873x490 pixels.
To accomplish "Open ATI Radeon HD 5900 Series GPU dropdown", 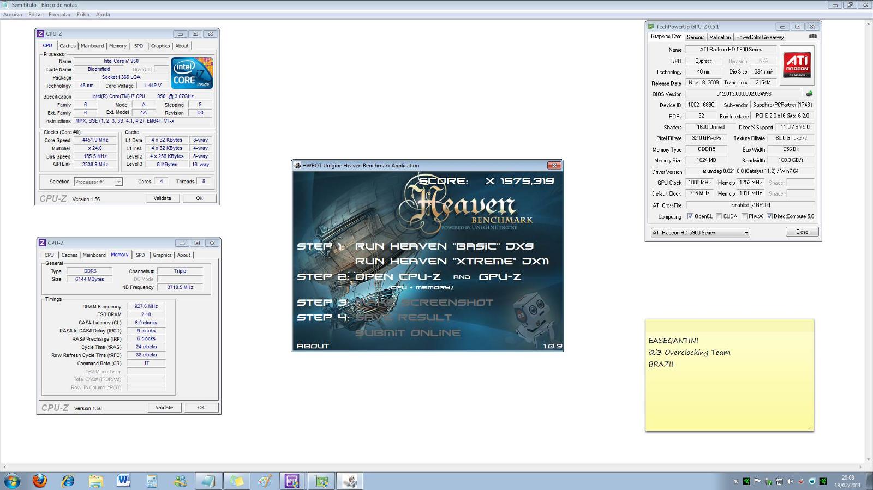I will [x=701, y=232].
